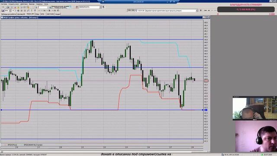Viewport: 277px width, 156px height.
Task: Switch to the Акции tab
Action: (58, 14)
